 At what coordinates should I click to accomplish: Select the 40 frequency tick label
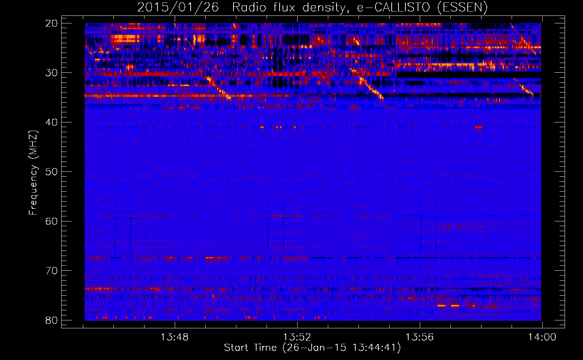point(52,122)
